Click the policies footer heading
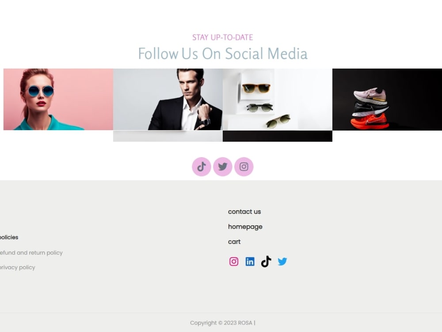Image resolution: width=442 pixels, height=332 pixels. 9,237
